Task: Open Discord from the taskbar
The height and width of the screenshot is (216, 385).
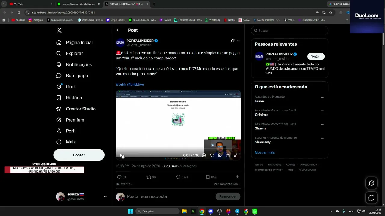Action: [x=211, y=211]
